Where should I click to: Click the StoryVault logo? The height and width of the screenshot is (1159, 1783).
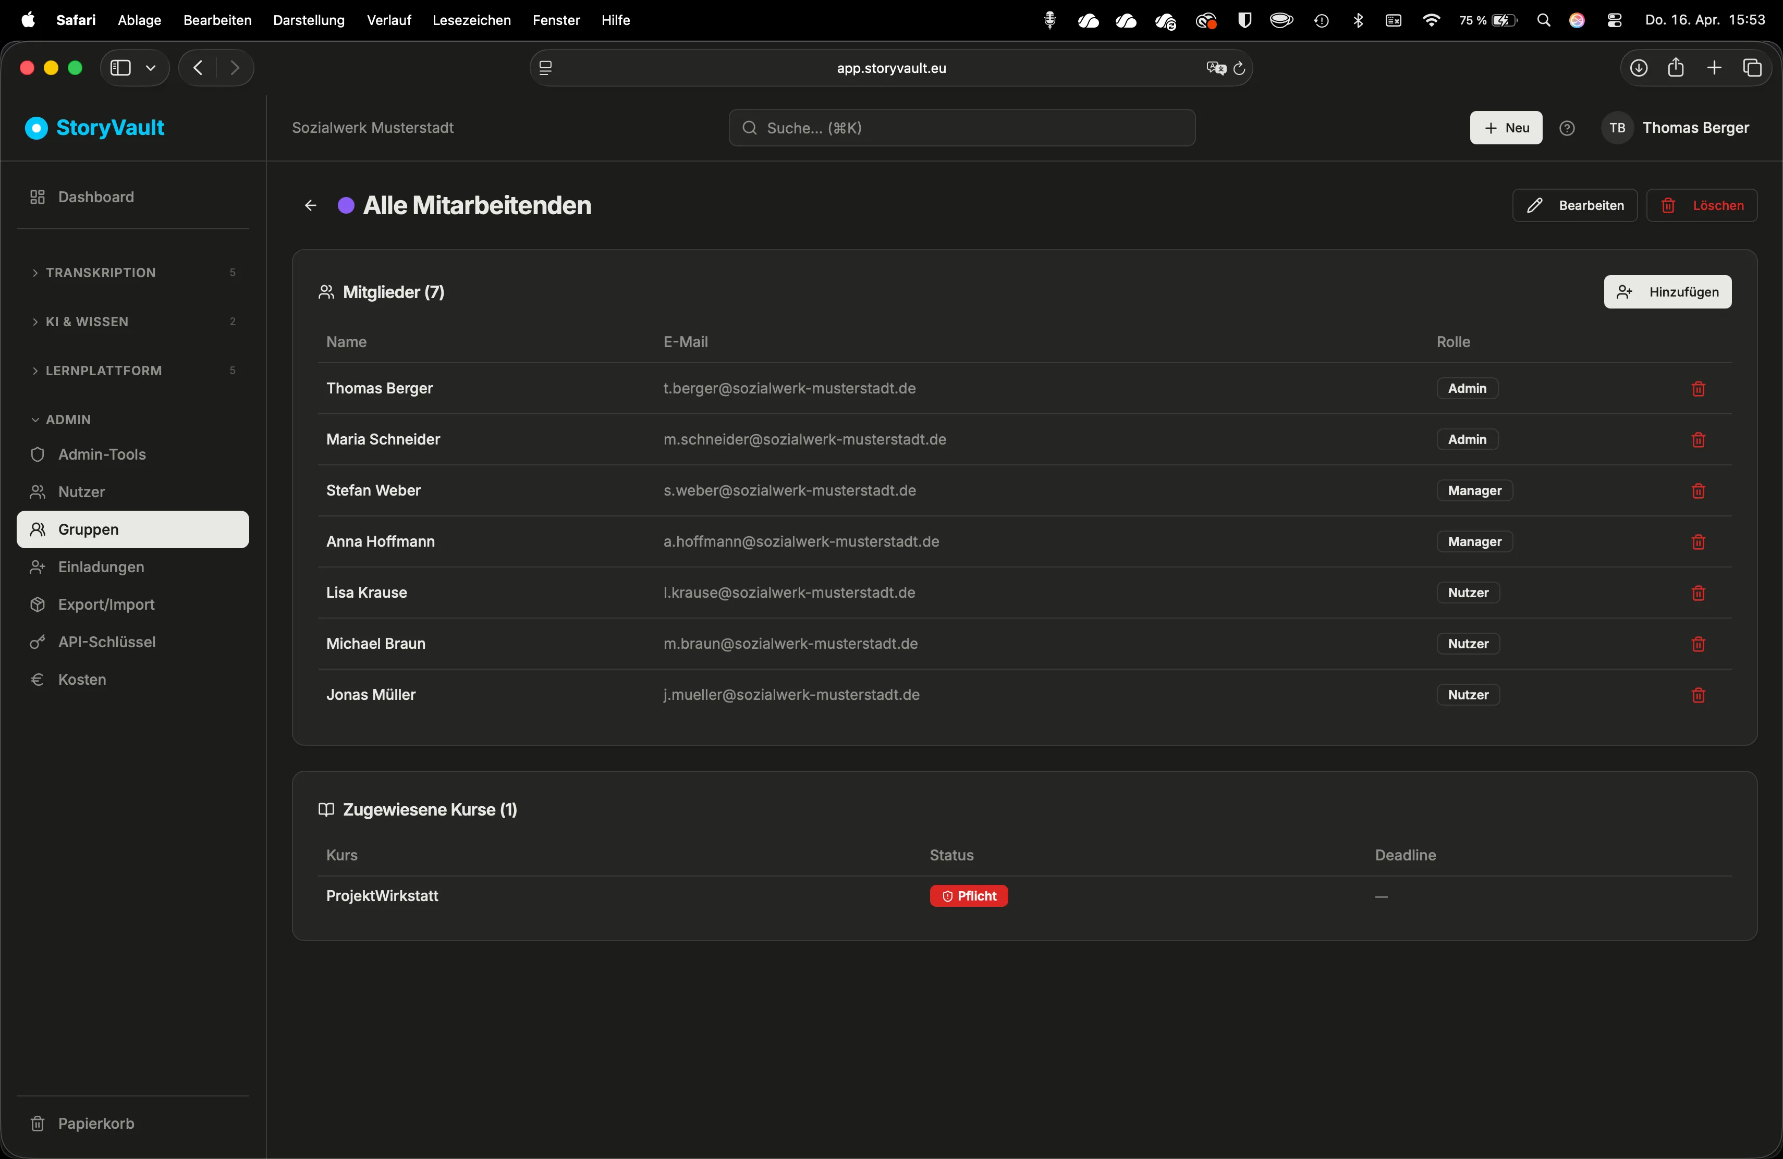95,128
